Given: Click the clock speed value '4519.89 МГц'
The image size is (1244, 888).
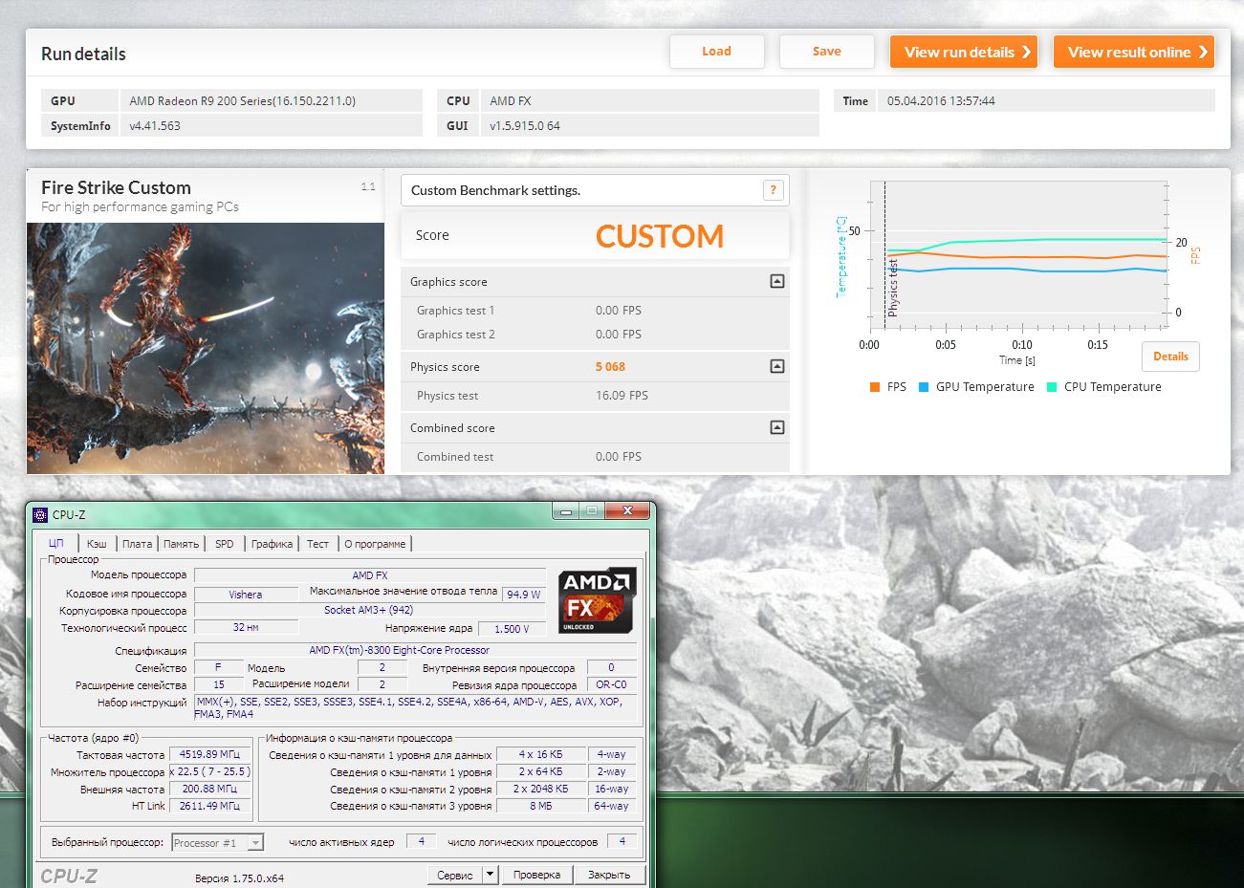Looking at the screenshot, I should tap(210, 754).
